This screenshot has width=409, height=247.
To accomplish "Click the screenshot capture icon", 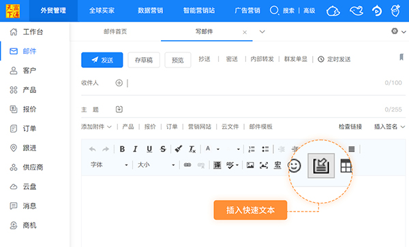I will 264,165.
